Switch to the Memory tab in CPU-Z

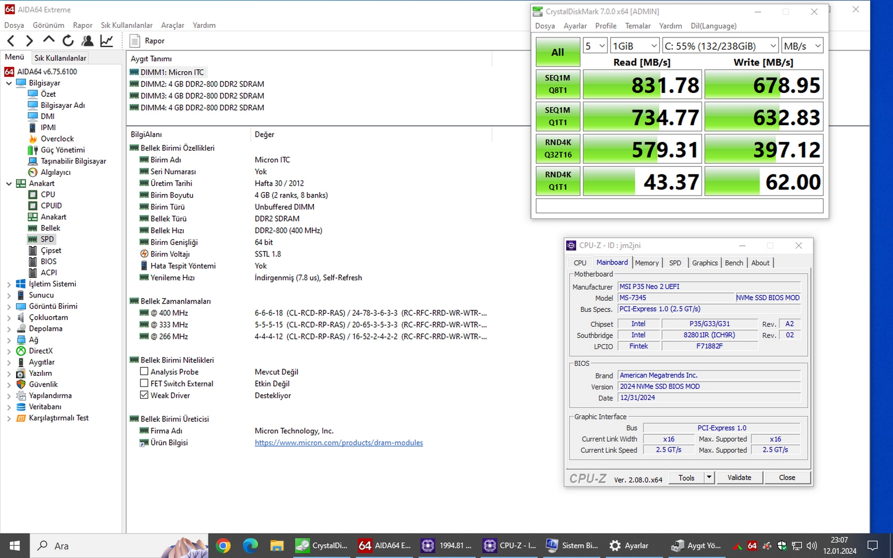click(x=646, y=263)
